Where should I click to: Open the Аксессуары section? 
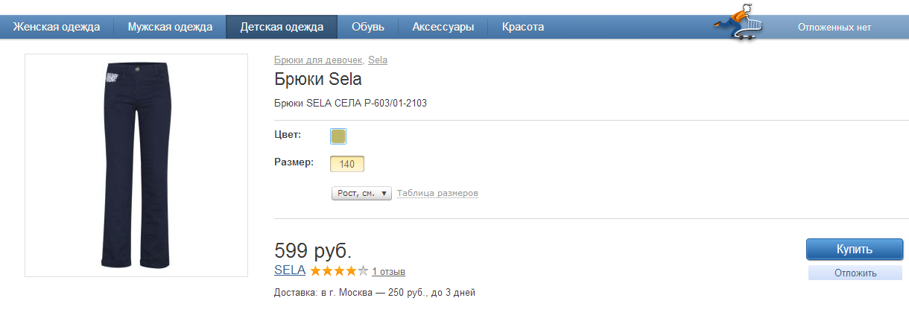[443, 27]
